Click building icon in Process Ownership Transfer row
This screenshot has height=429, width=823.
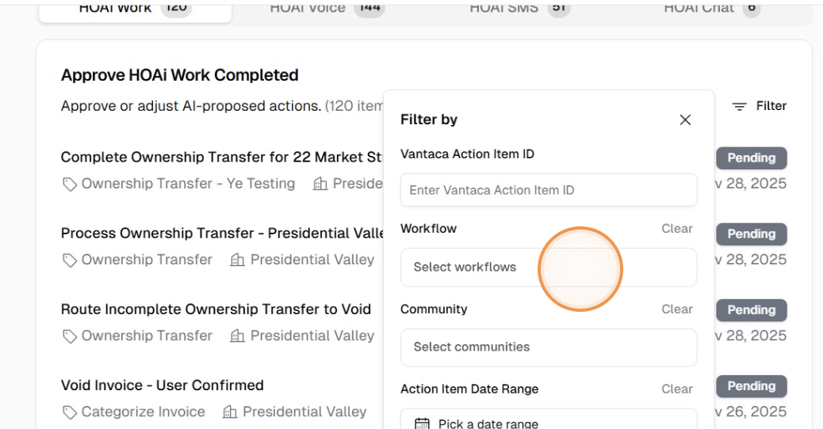(x=237, y=260)
